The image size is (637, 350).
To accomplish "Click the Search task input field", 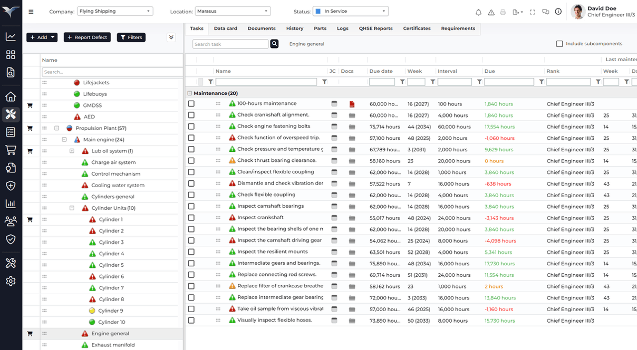I will [230, 44].
